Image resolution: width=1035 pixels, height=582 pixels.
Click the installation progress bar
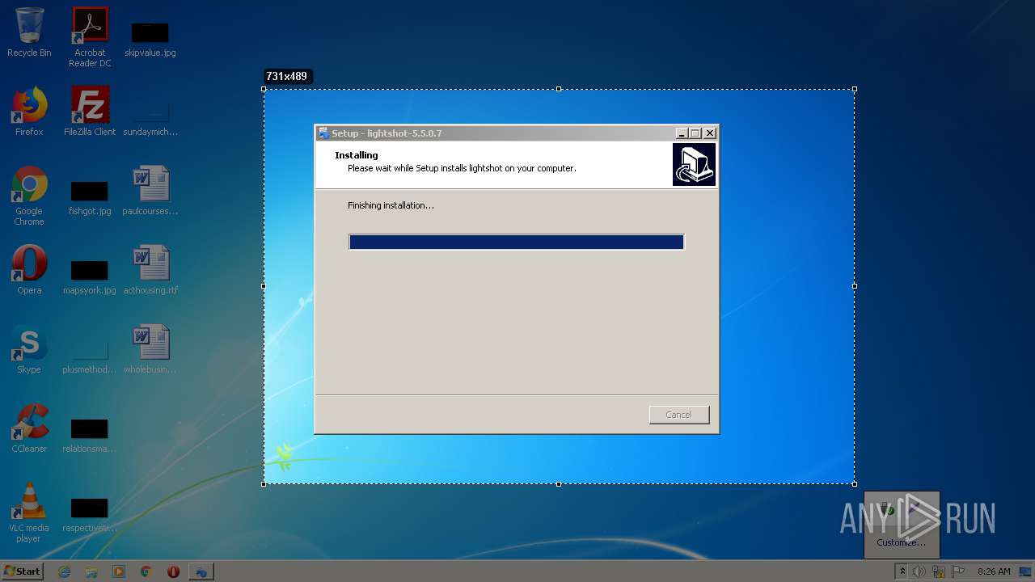click(x=517, y=242)
